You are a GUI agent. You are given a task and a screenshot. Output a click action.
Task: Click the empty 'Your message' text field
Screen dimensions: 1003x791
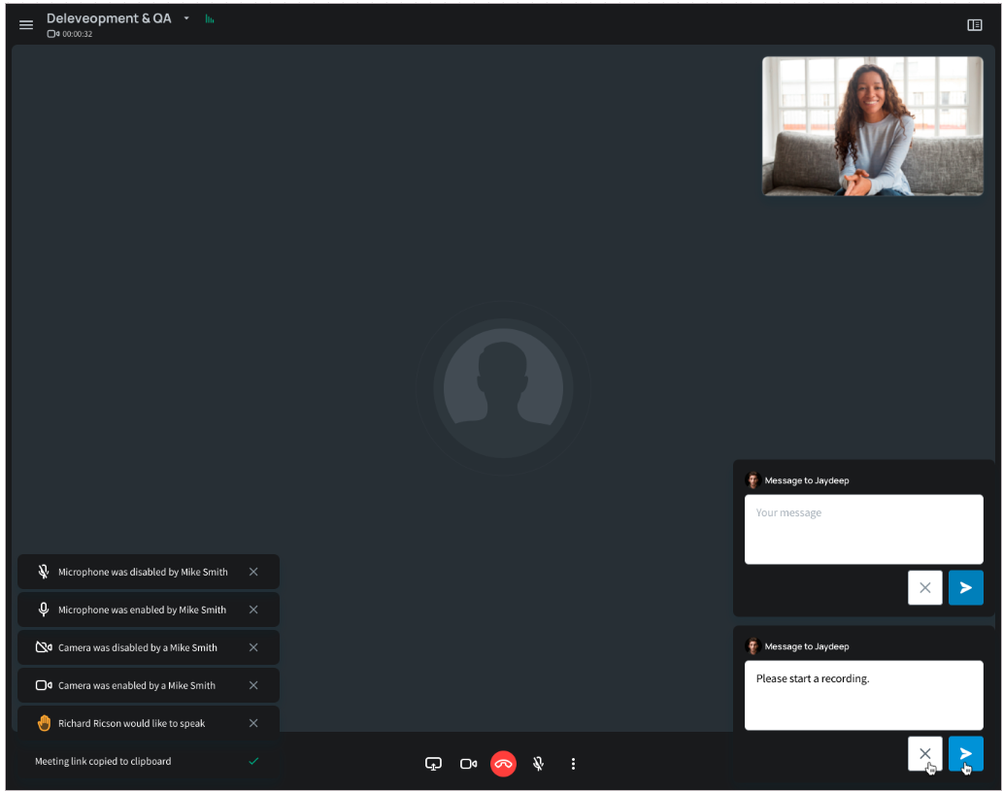863,529
